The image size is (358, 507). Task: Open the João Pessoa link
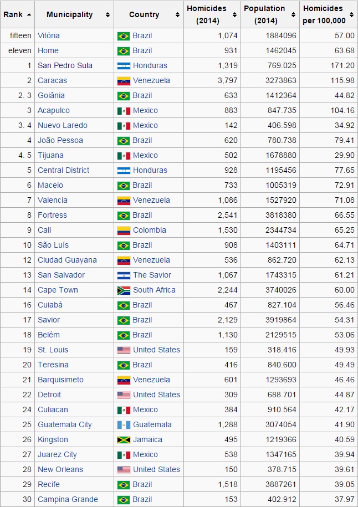coord(60,140)
